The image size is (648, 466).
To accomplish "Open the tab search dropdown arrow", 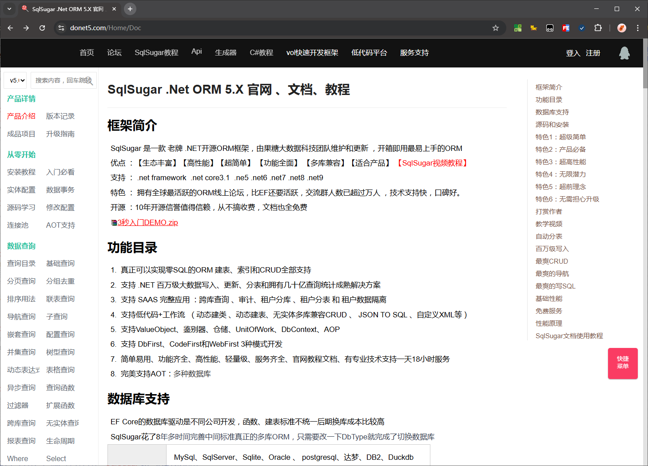I will coord(9,9).
